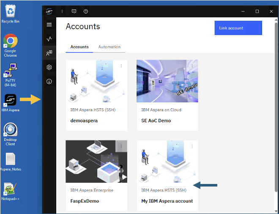Select the FaspExDemo account name
The height and width of the screenshot is (214, 279).
click(x=85, y=201)
